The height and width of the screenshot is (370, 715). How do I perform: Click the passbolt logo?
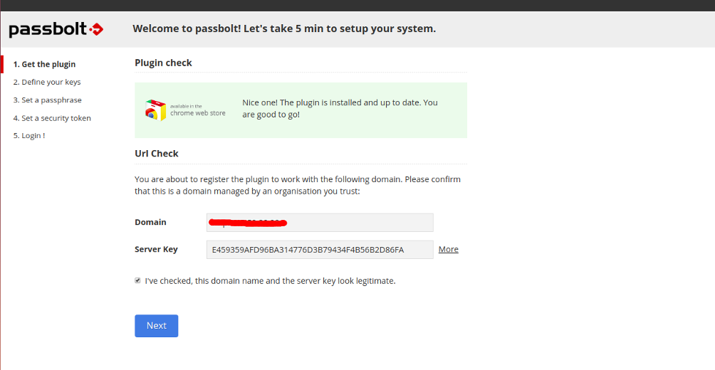[x=56, y=30]
